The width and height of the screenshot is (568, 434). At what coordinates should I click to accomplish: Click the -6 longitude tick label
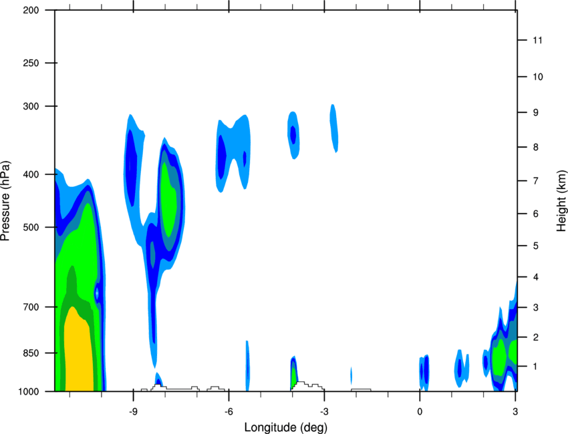(229, 411)
